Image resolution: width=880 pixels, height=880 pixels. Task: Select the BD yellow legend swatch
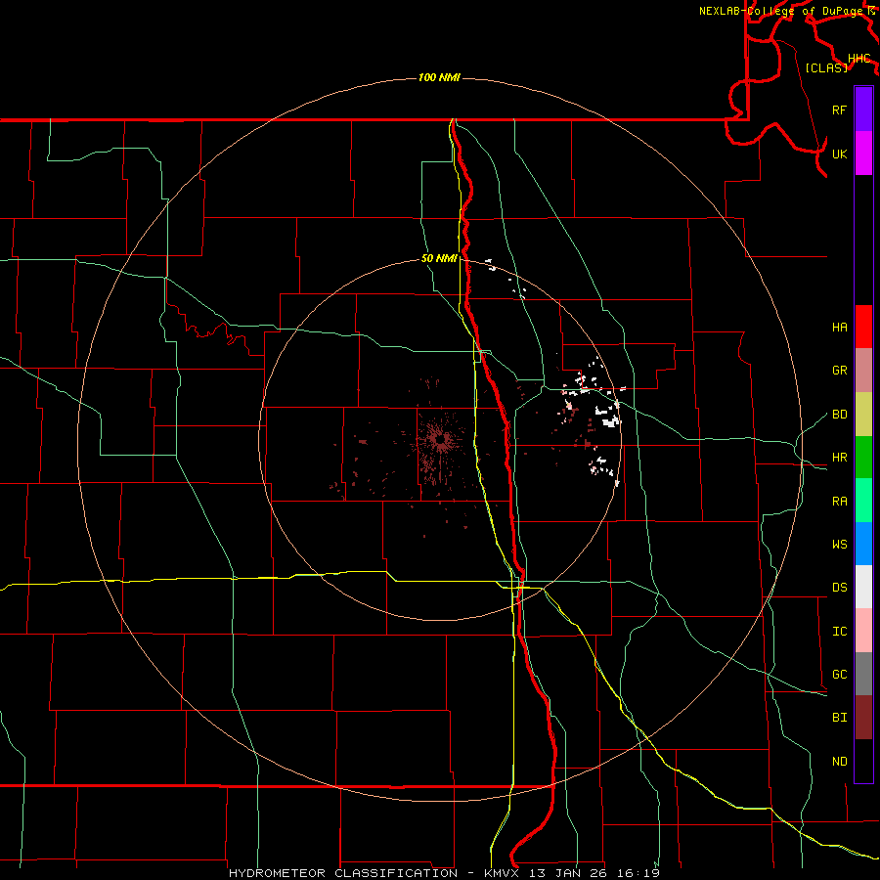click(863, 414)
